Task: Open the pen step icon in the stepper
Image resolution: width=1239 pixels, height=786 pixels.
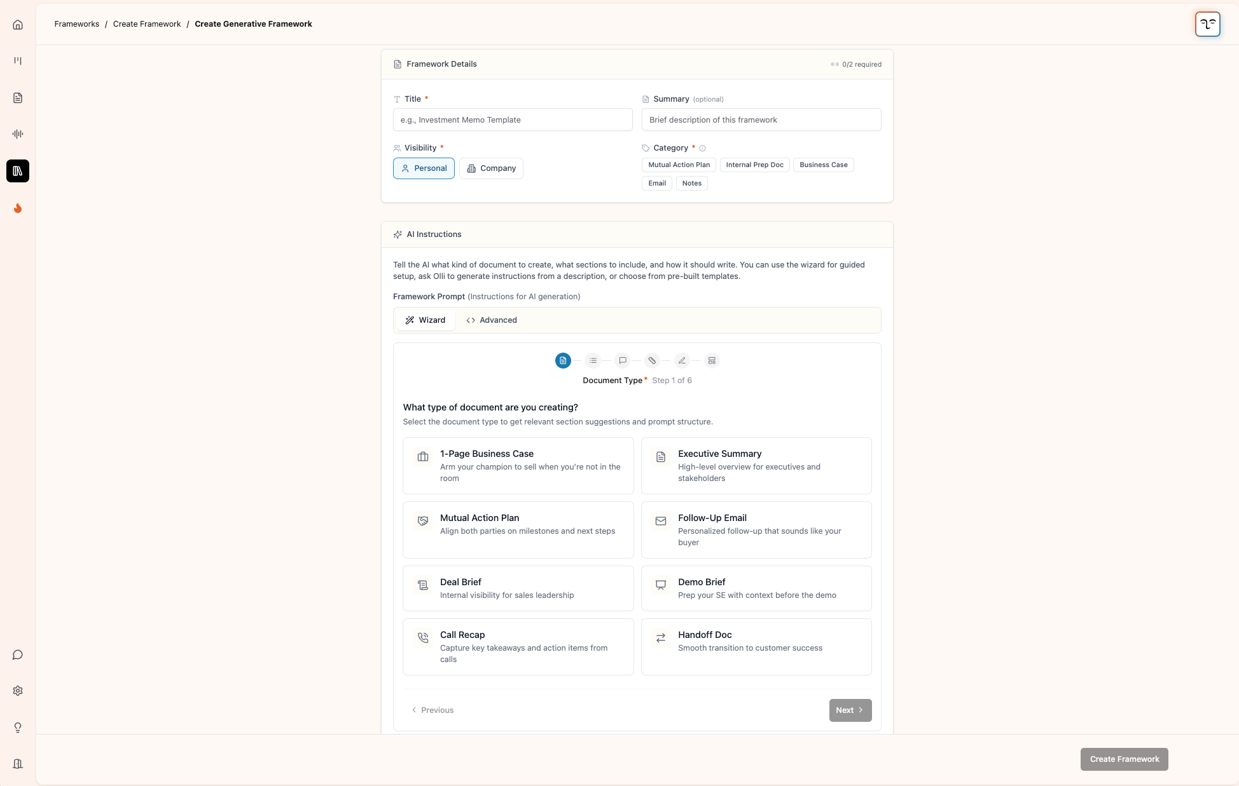Action: click(681, 360)
